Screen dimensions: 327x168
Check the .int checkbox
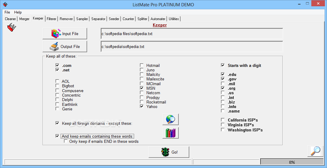[x=223, y=97]
